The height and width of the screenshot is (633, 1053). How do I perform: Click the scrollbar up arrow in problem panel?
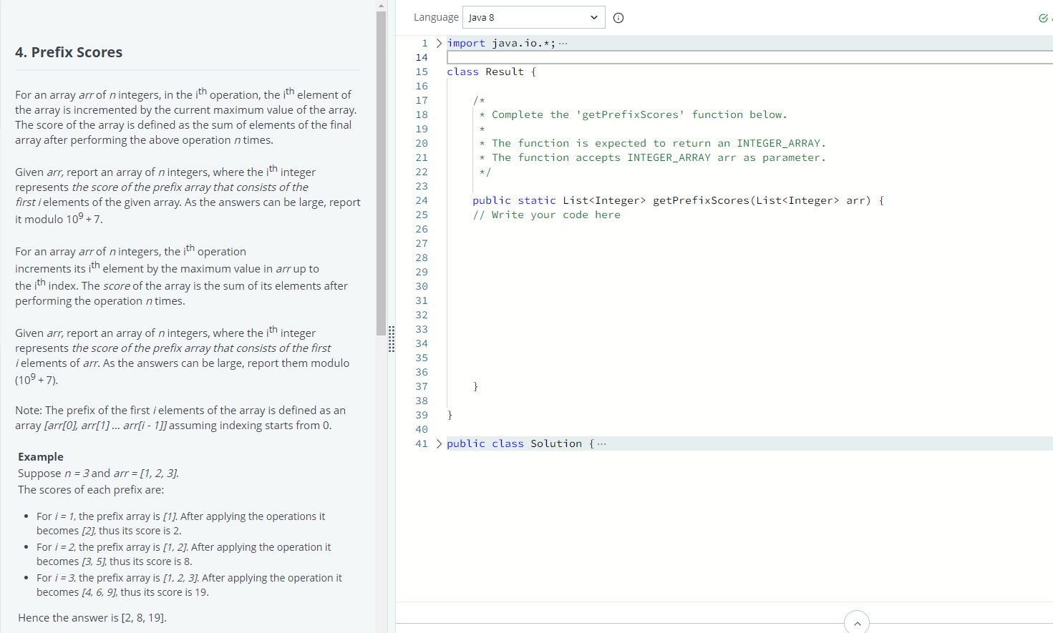[381, 5]
